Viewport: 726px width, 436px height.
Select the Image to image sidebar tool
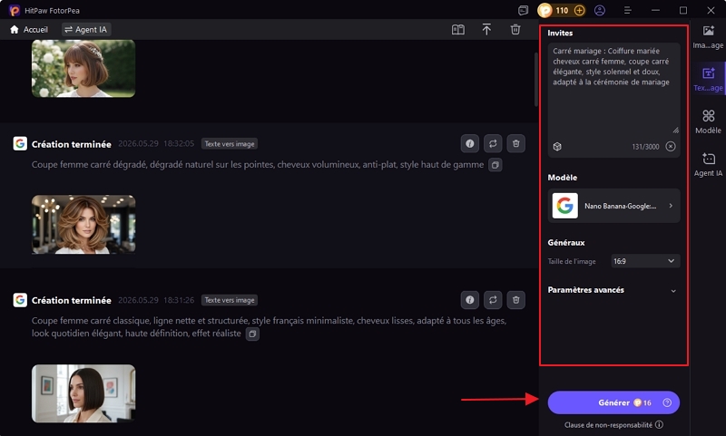708,36
